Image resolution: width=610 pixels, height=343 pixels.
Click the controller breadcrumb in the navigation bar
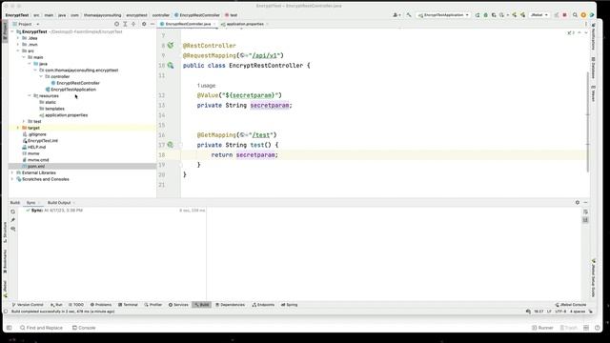pos(161,15)
